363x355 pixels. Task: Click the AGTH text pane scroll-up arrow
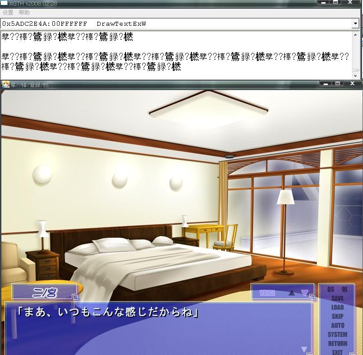(x=356, y=35)
